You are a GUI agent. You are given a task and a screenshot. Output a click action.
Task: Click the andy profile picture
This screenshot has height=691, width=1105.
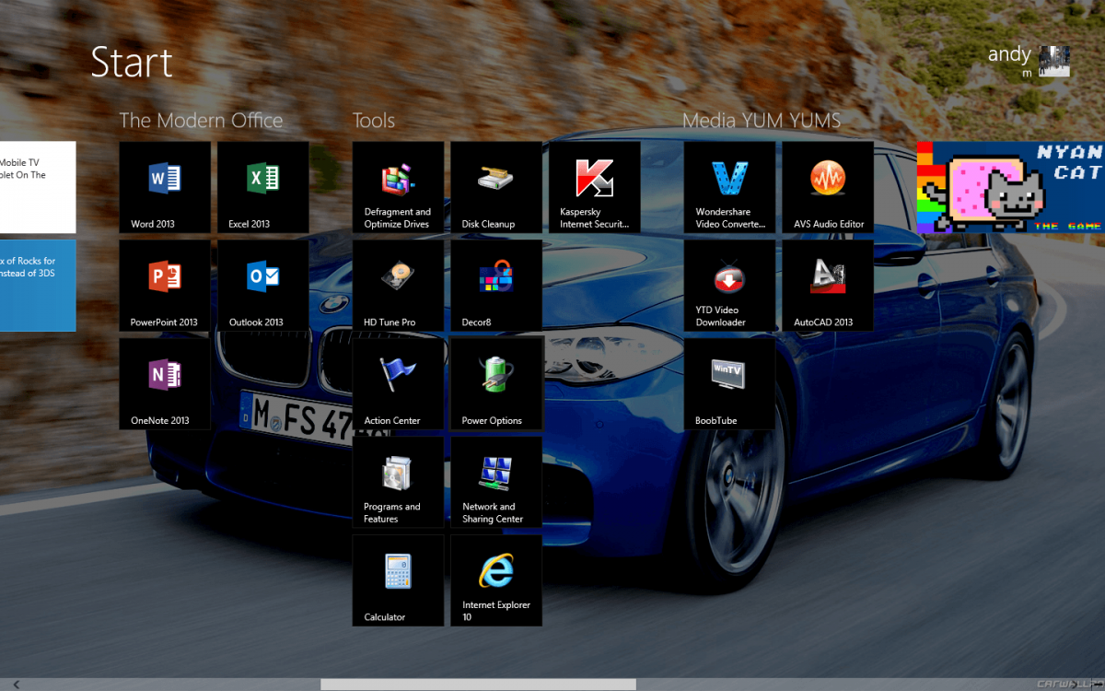(x=1054, y=61)
